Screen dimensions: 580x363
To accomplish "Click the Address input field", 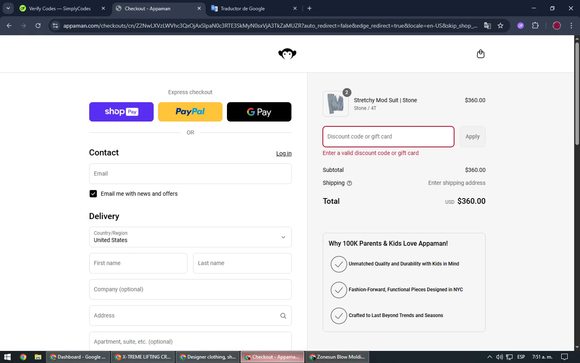I will [190, 316].
